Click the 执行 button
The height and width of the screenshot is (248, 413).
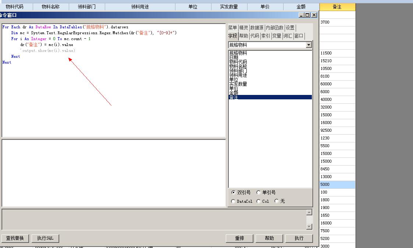pyautogui.click(x=299, y=238)
